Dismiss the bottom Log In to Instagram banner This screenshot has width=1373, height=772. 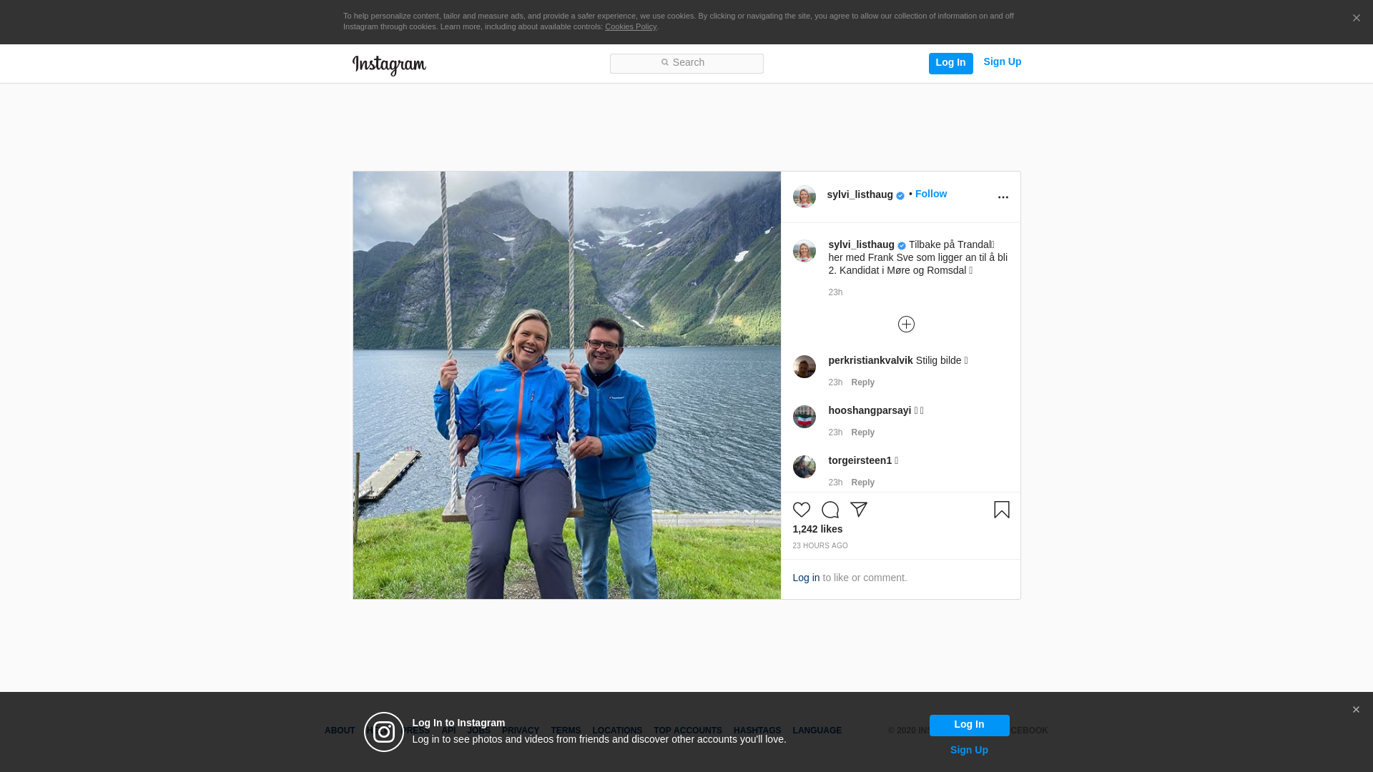click(1356, 710)
